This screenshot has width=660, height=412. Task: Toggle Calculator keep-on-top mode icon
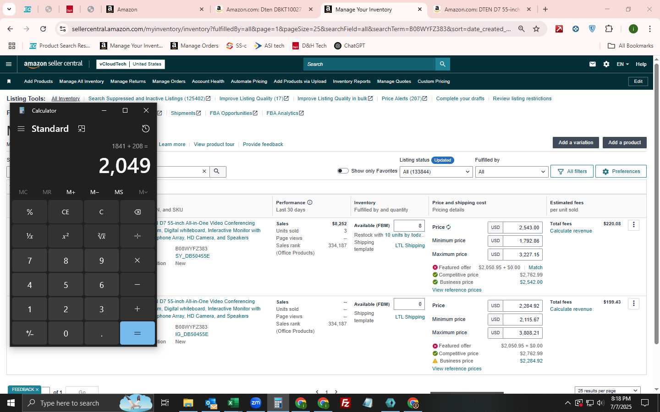point(82,129)
